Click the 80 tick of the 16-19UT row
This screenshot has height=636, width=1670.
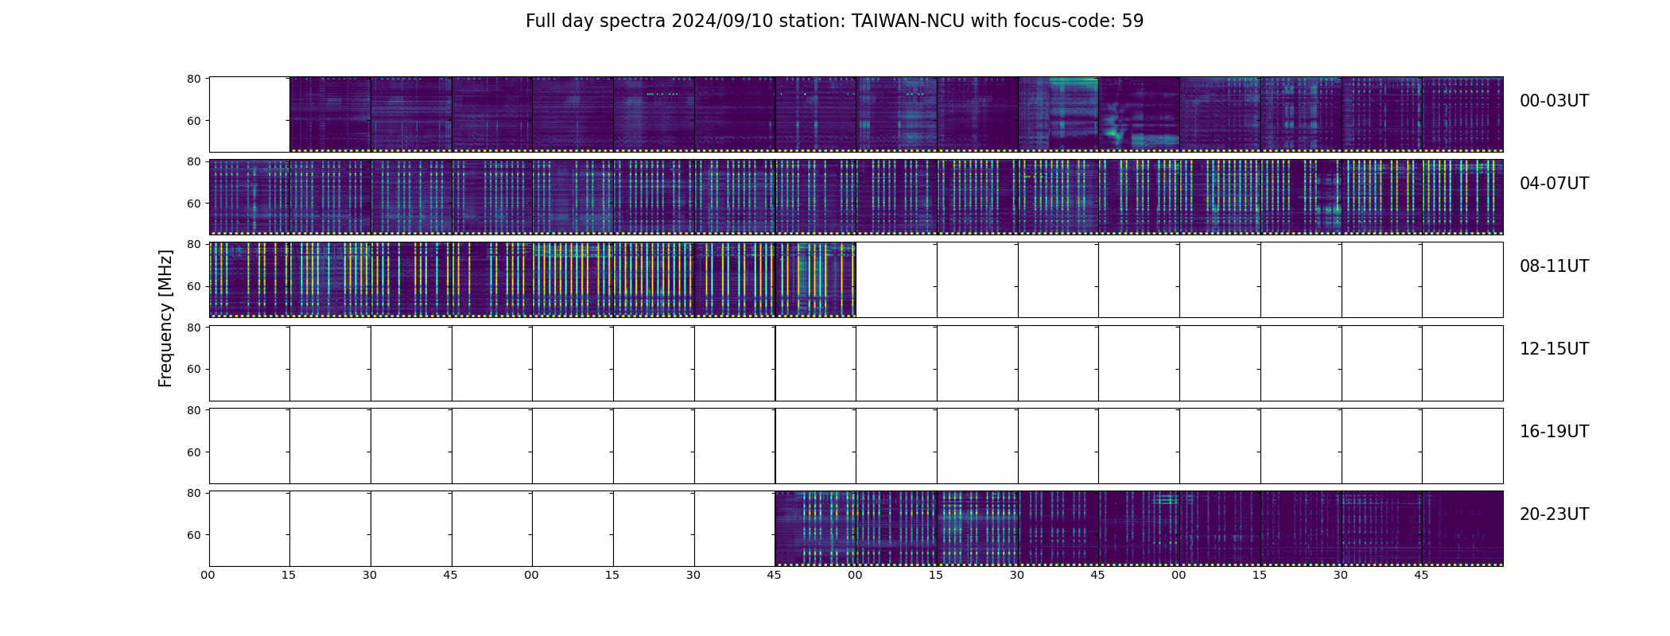193,410
